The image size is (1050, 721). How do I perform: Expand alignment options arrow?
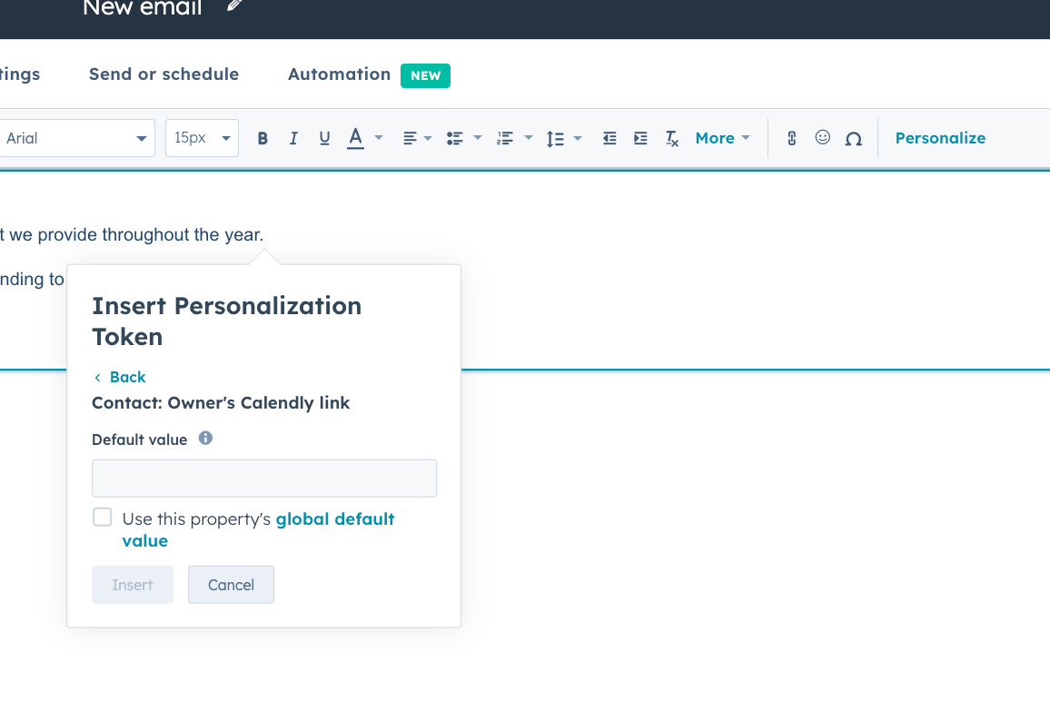pos(428,139)
